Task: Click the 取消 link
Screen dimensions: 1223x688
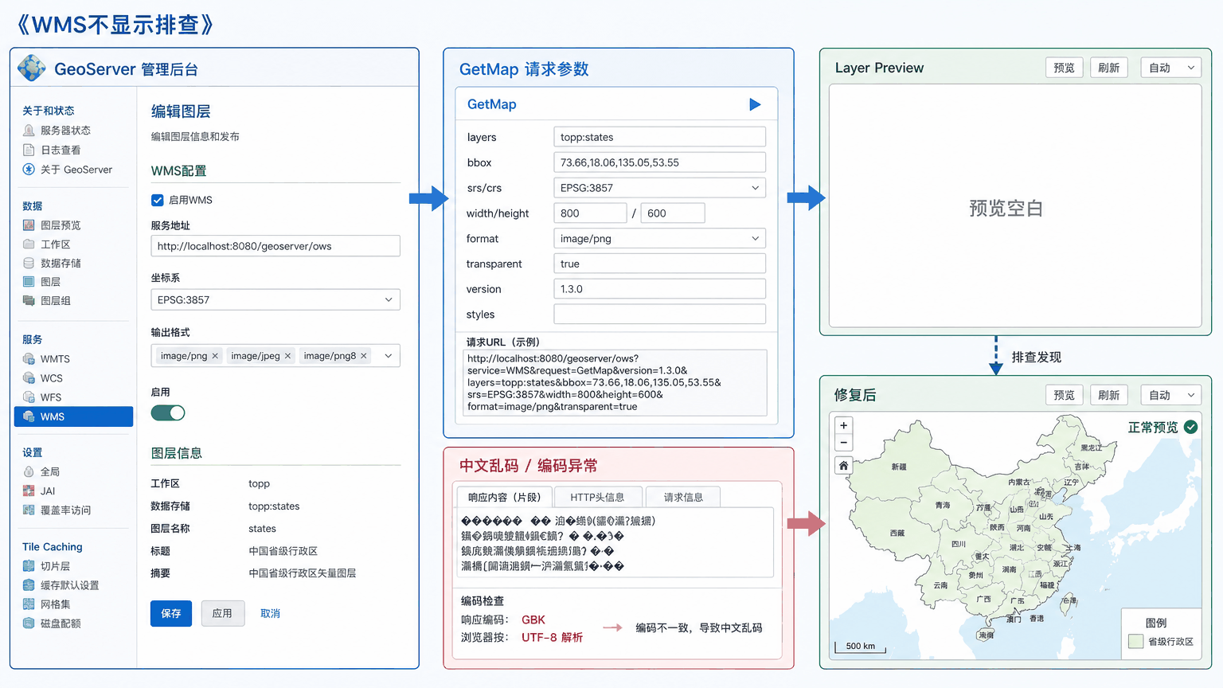Action: [x=270, y=613]
